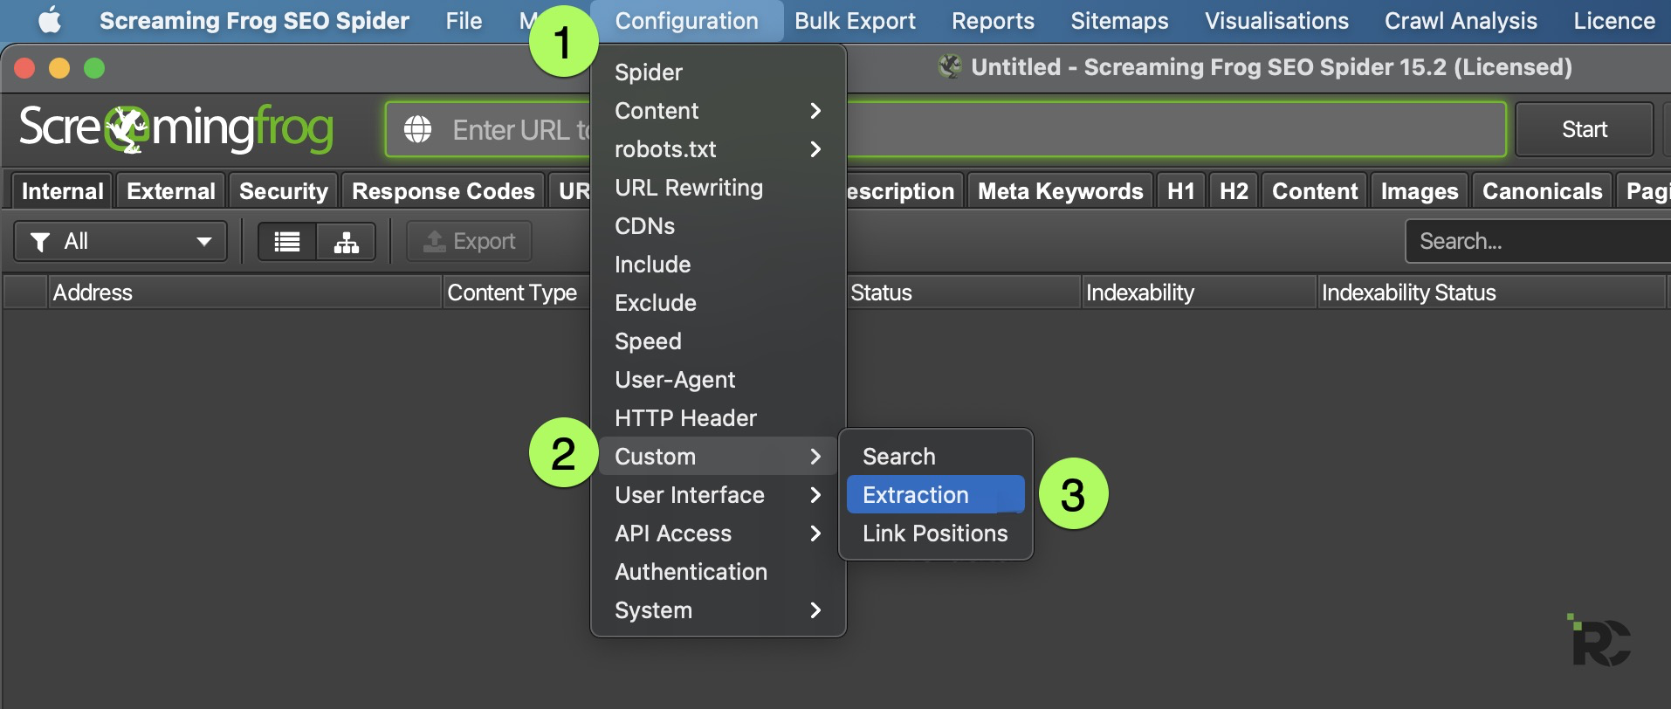Select User-Agent menu item
1671x709 pixels.
(x=718, y=380)
